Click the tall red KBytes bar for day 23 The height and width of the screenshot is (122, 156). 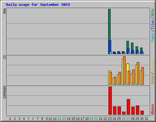tap(110, 101)
